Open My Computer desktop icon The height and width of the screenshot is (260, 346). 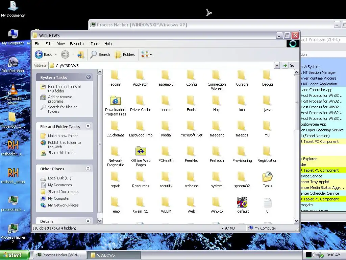point(13,37)
